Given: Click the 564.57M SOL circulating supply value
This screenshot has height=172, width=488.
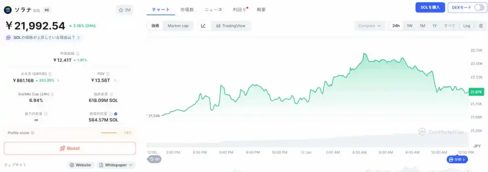Looking at the screenshot, I should pos(103,120).
